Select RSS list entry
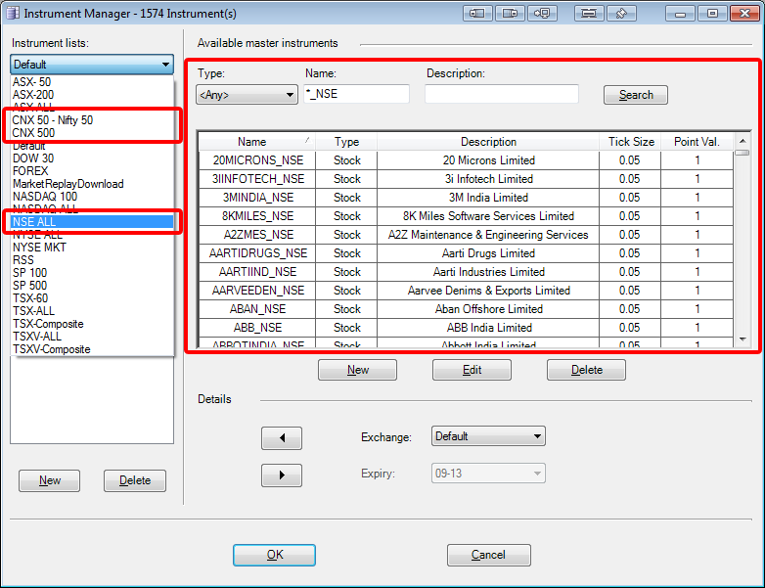 coord(92,260)
